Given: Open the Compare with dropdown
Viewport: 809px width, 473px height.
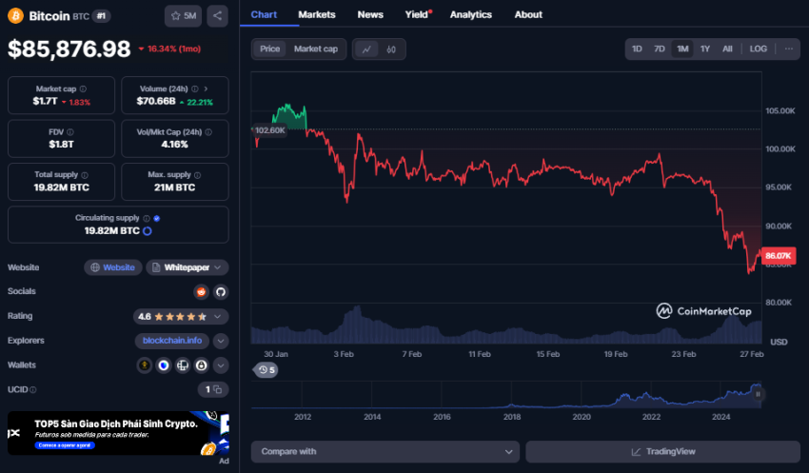Looking at the screenshot, I should click(385, 451).
